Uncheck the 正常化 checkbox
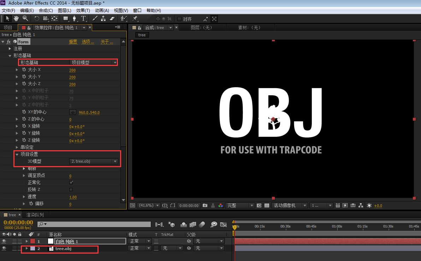Viewport: 421px width, 261px height. click(x=71, y=182)
